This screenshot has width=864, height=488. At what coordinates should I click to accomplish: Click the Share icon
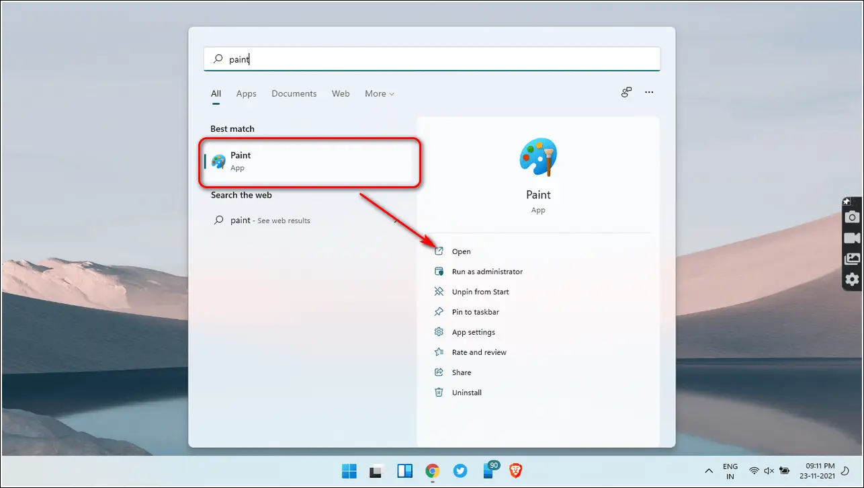439,372
